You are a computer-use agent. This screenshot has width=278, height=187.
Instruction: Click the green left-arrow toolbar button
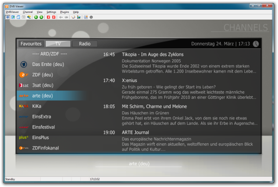coord(36,17)
